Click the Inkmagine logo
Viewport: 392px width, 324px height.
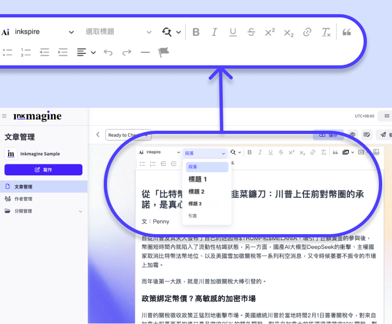coord(38,116)
